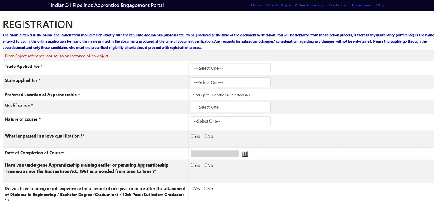This screenshot has width=434, height=201.
Task: Click the Date of Completion input field
Action: pyautogui.click(x=214, y=153)
